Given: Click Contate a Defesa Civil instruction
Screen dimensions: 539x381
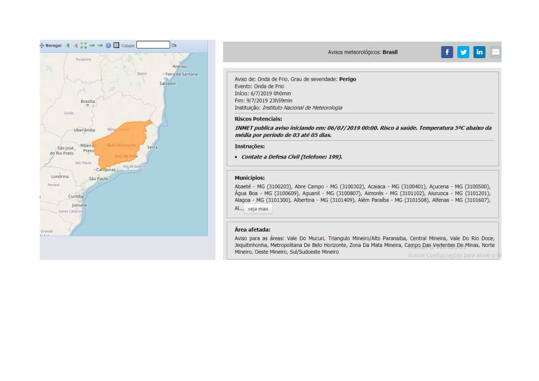Looking at the screenshot, I should (x=292, y=157).
